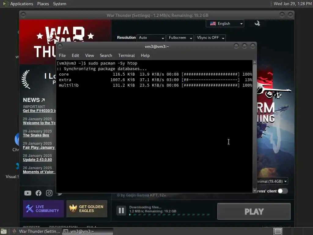This screenshot has width=313, height=235.
Task: Pause the file download
Action: coord(121,211)
